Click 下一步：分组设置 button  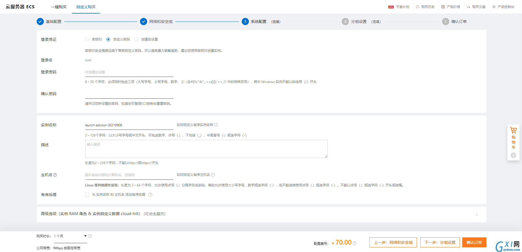440,242
